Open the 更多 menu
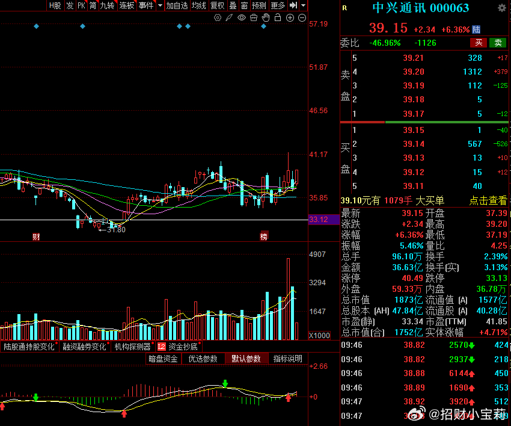Viewport: 511px width, 426px height. [278, 5]
